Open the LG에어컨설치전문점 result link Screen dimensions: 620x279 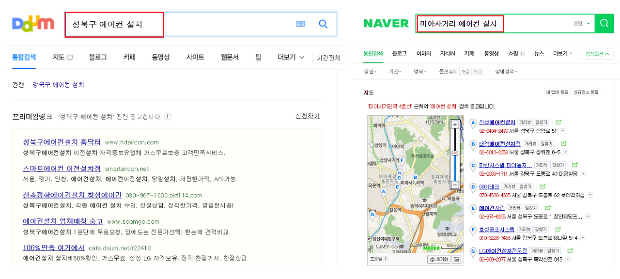503,251
